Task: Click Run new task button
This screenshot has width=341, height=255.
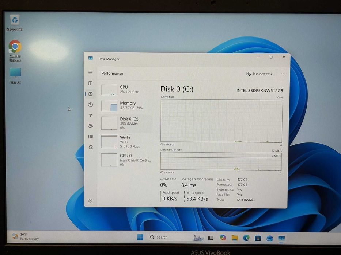Action: point(259,74)
